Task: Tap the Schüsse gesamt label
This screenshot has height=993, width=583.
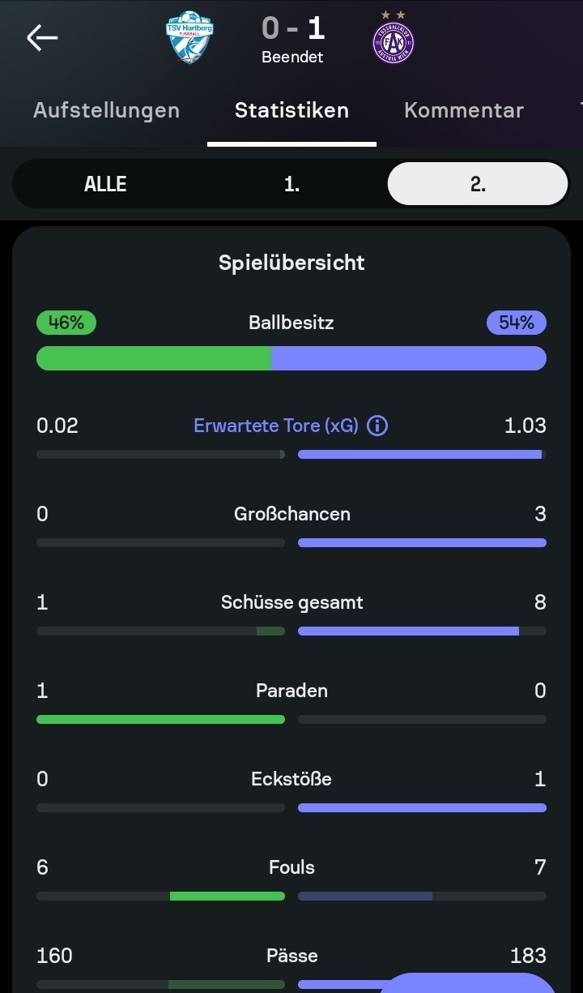Action: click(x=291, y=602)
